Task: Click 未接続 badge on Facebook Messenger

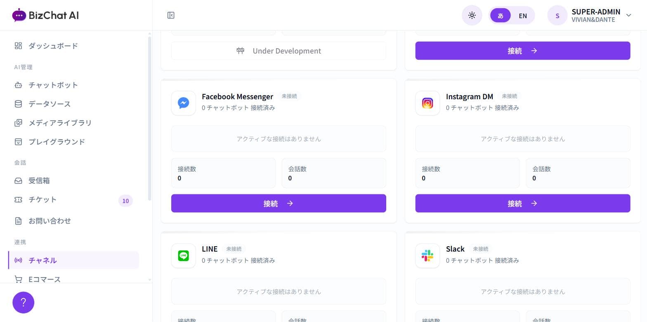Action: click(289, 96)
